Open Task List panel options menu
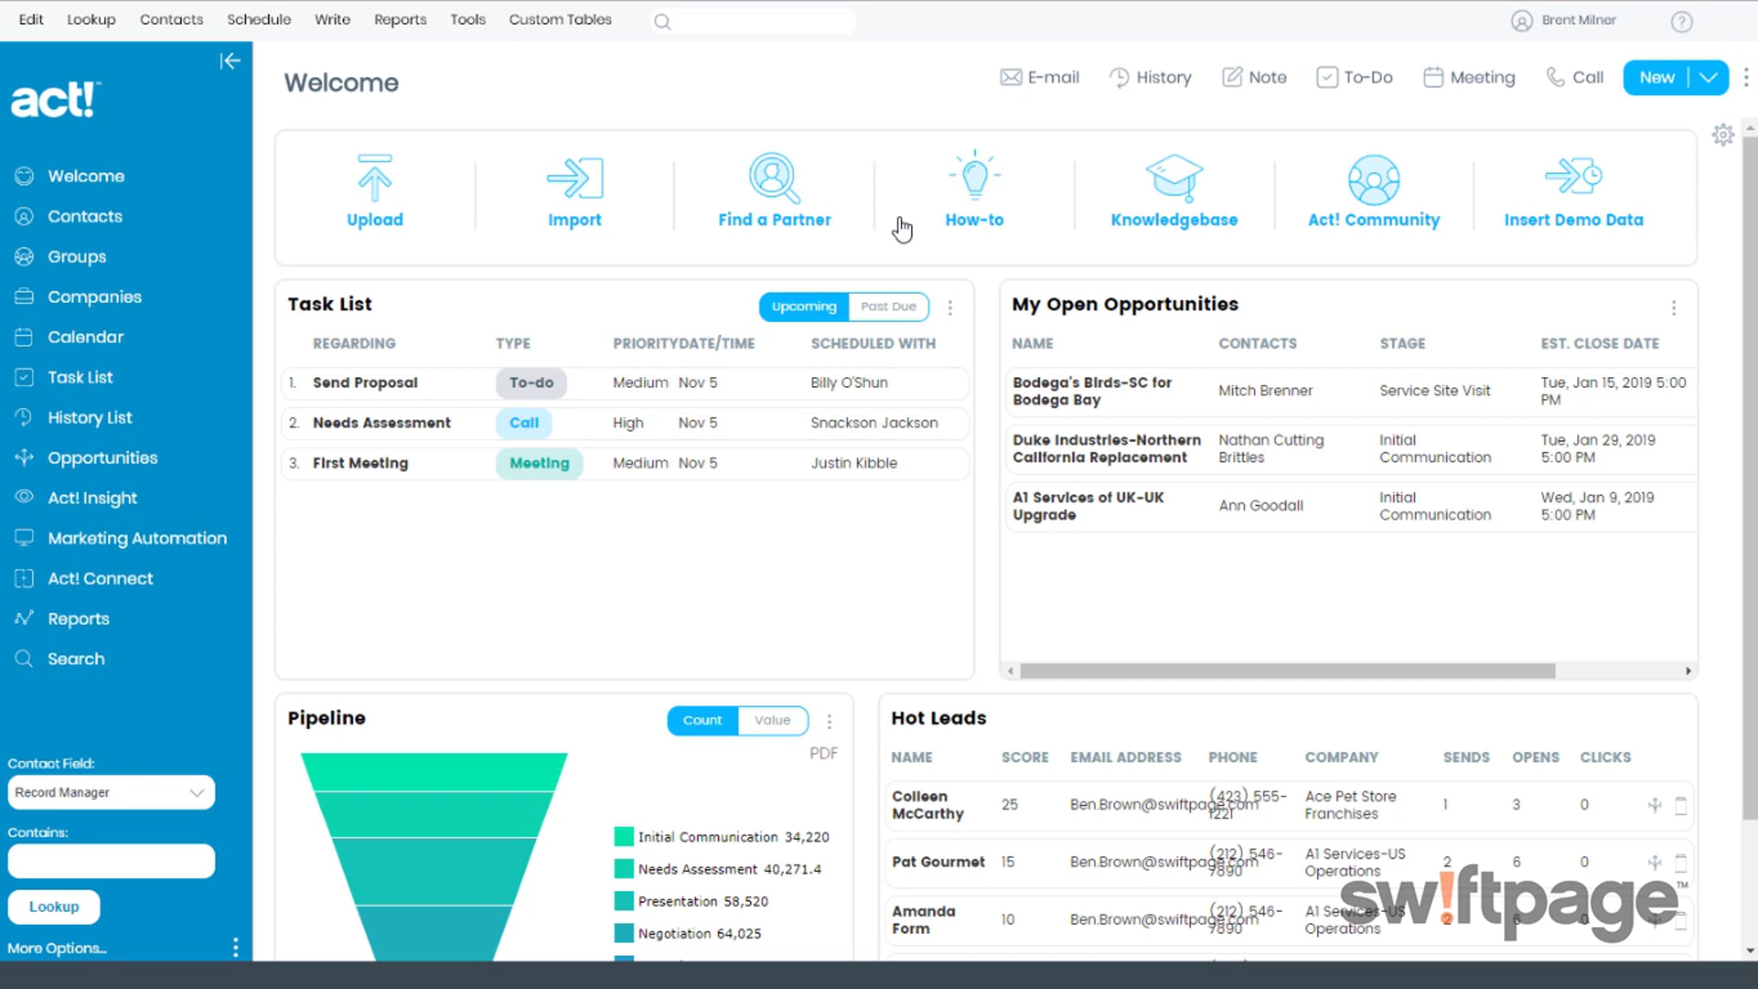This screenshot has height=989, width=1758. pos(950,307)
